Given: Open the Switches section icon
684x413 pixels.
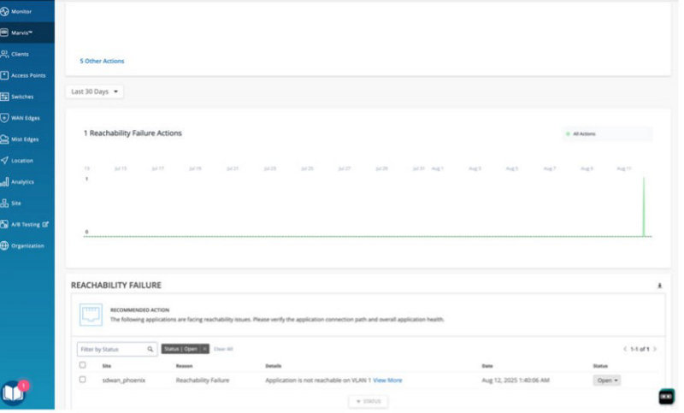Looking at the screenshot, I should click(x=4, y=97).
